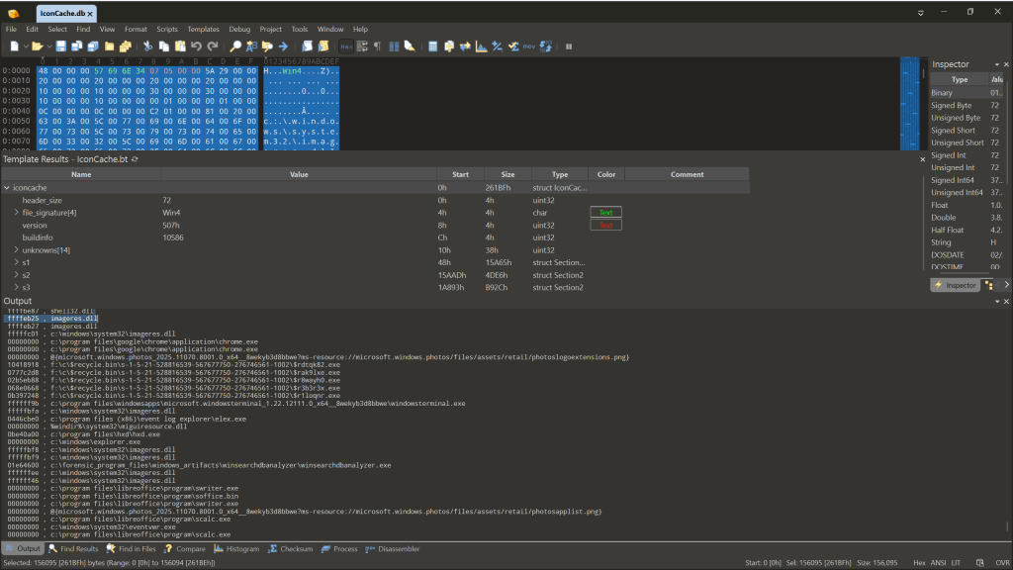Click the Open folder toolbar icon

[37, 47]
